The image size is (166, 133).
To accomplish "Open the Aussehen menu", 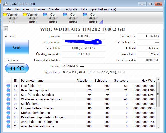I will click(55, 9).
